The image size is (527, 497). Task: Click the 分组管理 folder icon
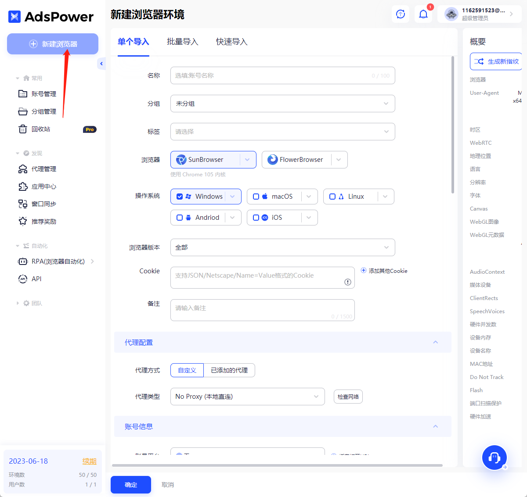[23, 111]
